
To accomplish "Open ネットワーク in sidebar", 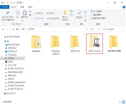I will tap(10, 93).
